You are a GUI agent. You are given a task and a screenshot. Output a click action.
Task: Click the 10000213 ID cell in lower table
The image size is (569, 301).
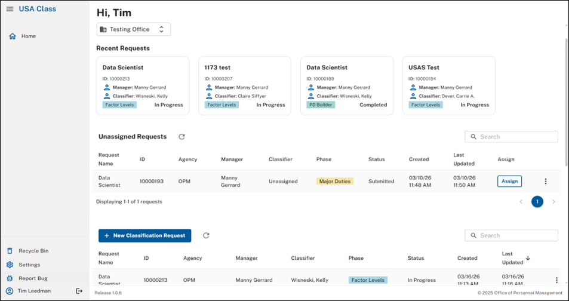click(x=155, y=280)
